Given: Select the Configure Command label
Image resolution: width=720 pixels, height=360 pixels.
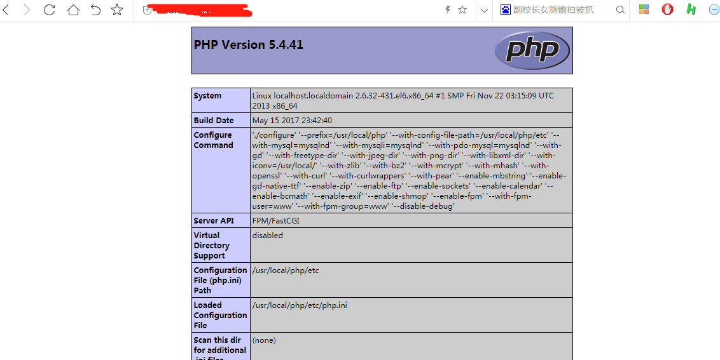Looking at the screenshot, I should (214, 140).
